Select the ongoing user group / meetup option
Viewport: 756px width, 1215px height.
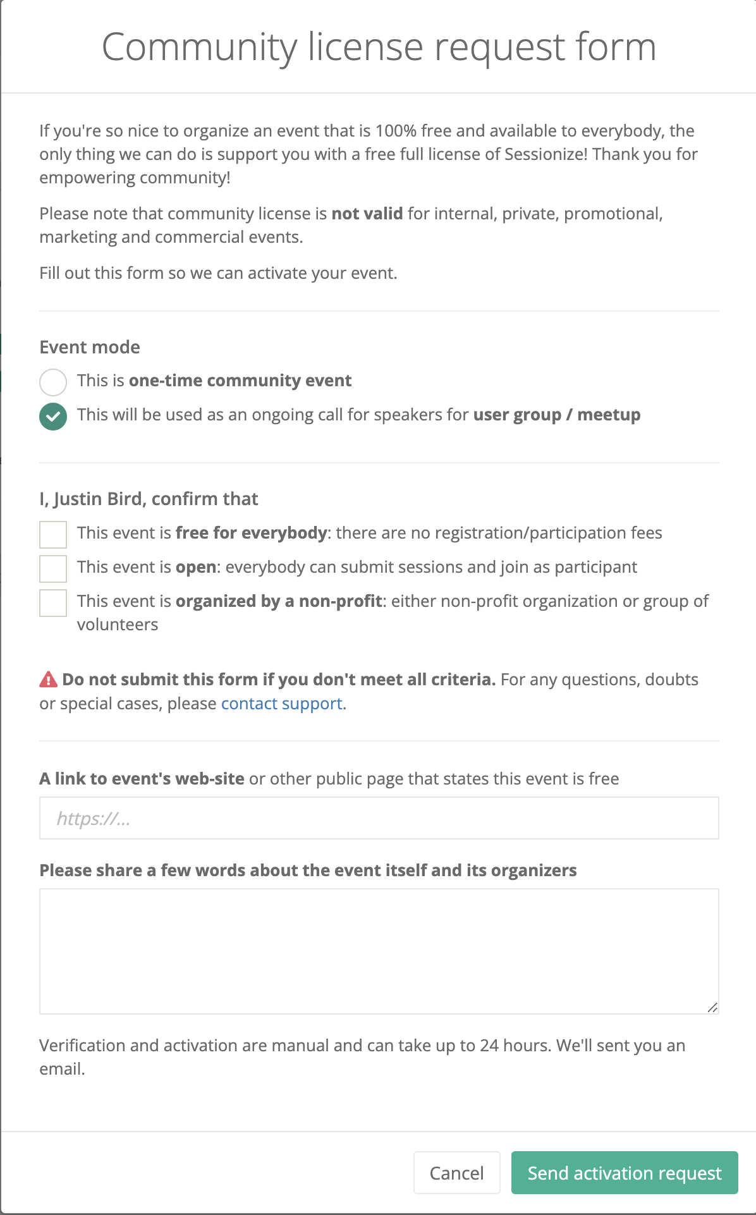point(53,417)
